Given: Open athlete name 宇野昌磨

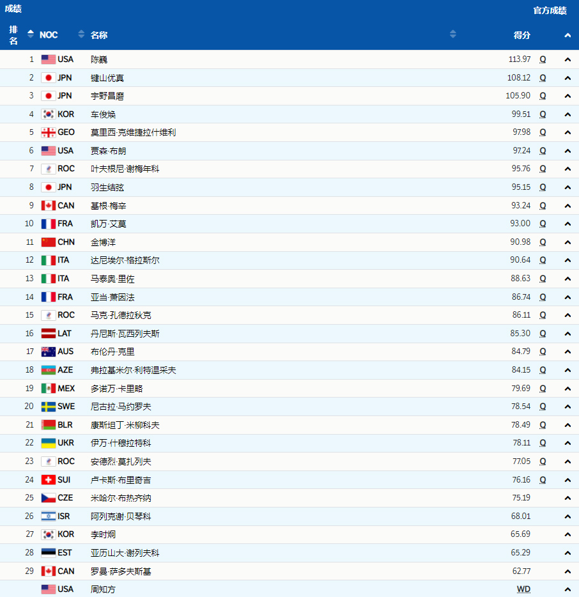Looking at the screenshot, I should click(107, 96).
